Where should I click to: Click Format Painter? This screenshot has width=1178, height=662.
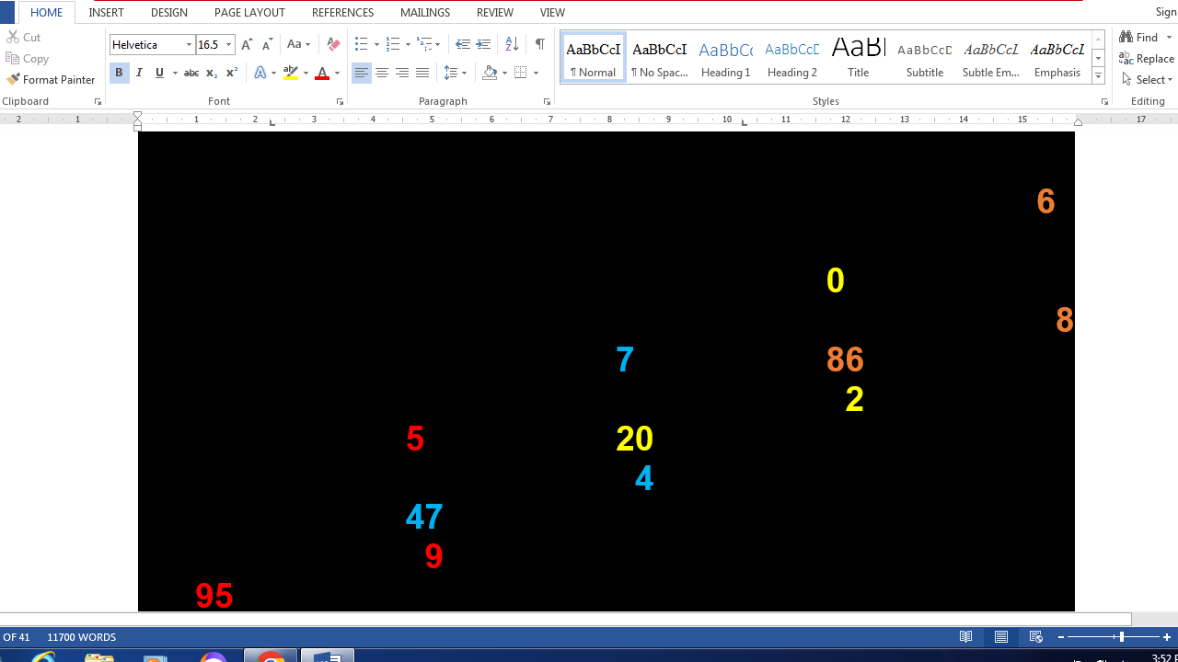point(51,80)
